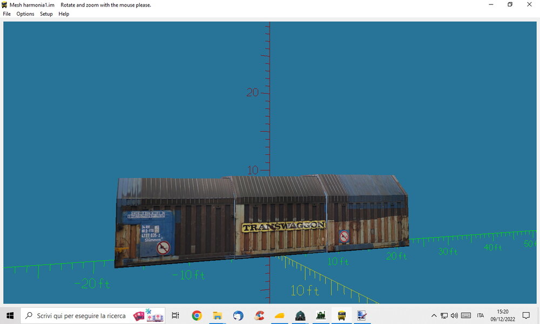Click the TRANSWAGGON sign on the wagon model

click(284, 226)
